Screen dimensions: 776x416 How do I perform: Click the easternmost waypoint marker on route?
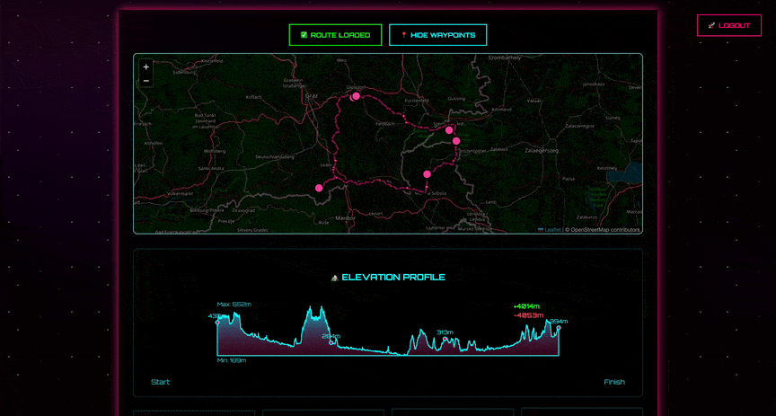(456, 141)
